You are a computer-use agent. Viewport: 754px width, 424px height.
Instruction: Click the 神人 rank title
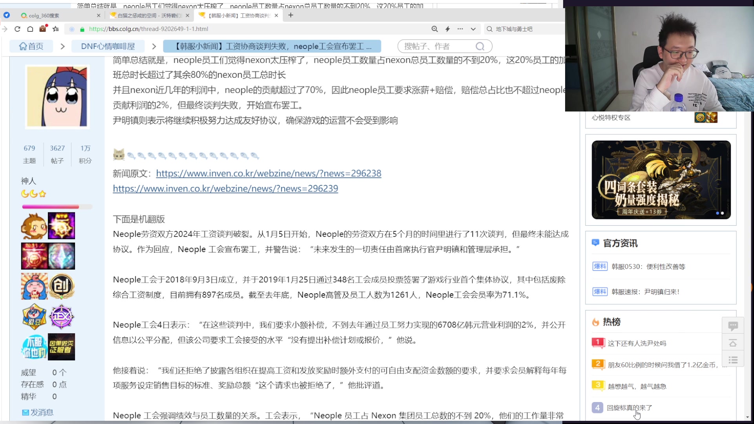[x=29, y=181]
